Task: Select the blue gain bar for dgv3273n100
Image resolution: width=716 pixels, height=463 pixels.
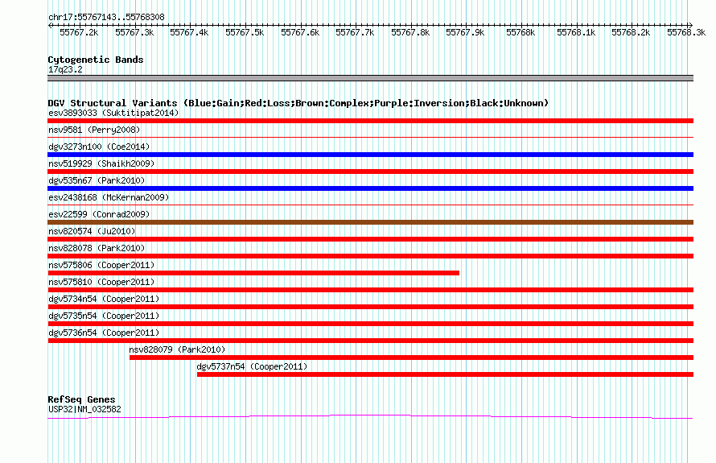Action: (x=370, y=155)
